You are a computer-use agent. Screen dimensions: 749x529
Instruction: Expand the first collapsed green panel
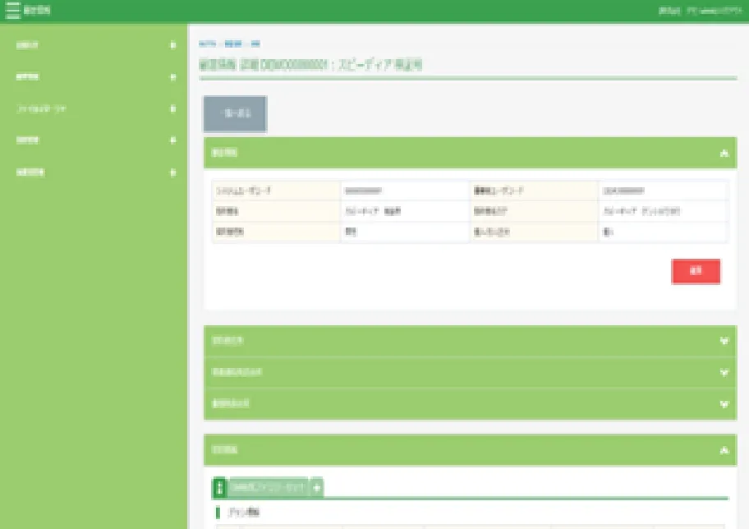coord(723,341)
